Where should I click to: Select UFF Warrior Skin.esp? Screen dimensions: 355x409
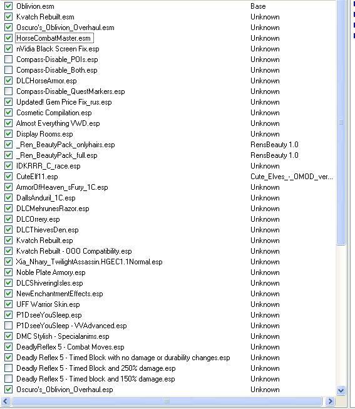coord(48,304)
